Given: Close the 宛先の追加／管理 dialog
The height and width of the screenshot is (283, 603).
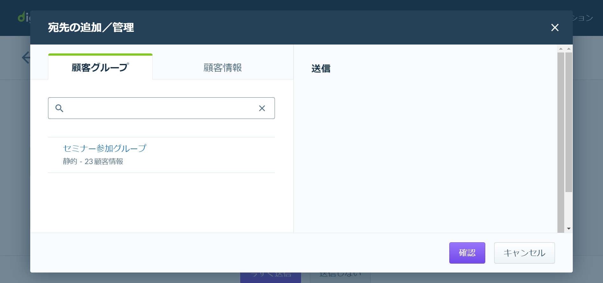Looking at the screenshot, I should click(555, 28).
